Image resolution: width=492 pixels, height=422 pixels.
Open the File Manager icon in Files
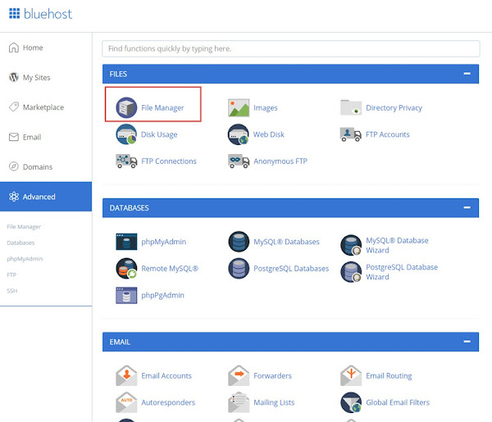tap(126, 107)
